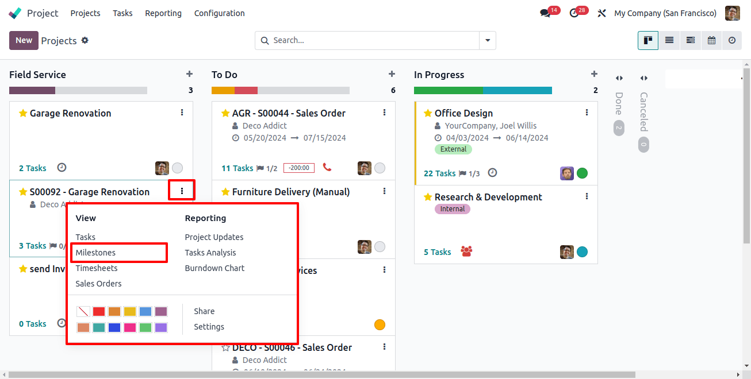The width and height of the screenshot is (751, 379).
Task: Choose Milestones in the View menu
Action: point(95,253)
